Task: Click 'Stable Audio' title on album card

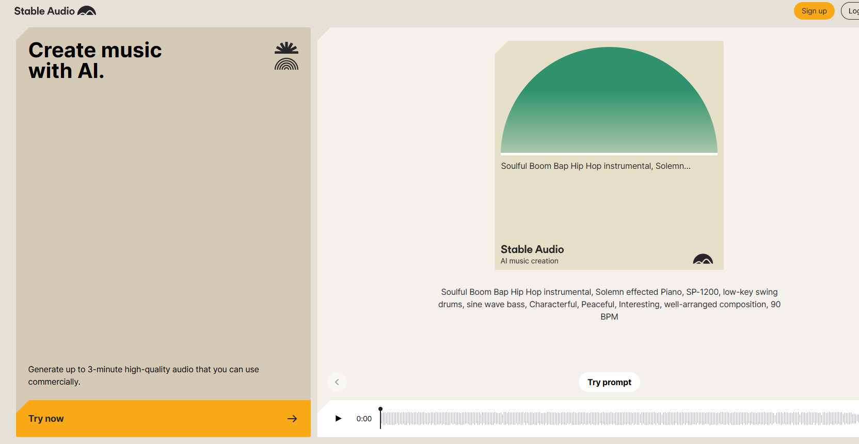Action: [532, 249]
